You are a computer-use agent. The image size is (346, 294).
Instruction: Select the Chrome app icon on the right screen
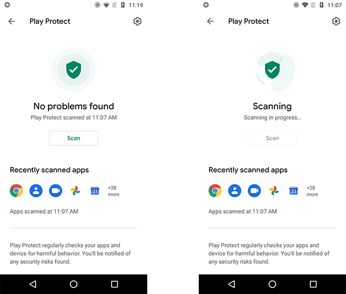215,191
